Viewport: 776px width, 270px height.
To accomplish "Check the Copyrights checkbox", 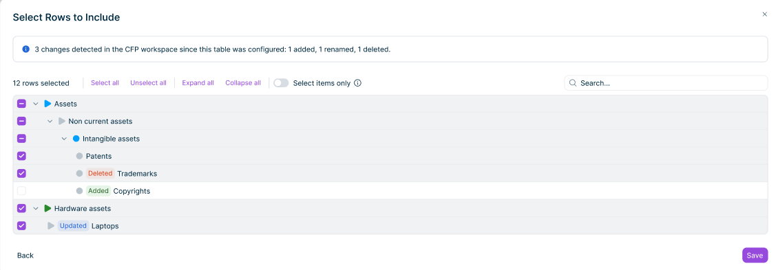I will pos(21,190).
